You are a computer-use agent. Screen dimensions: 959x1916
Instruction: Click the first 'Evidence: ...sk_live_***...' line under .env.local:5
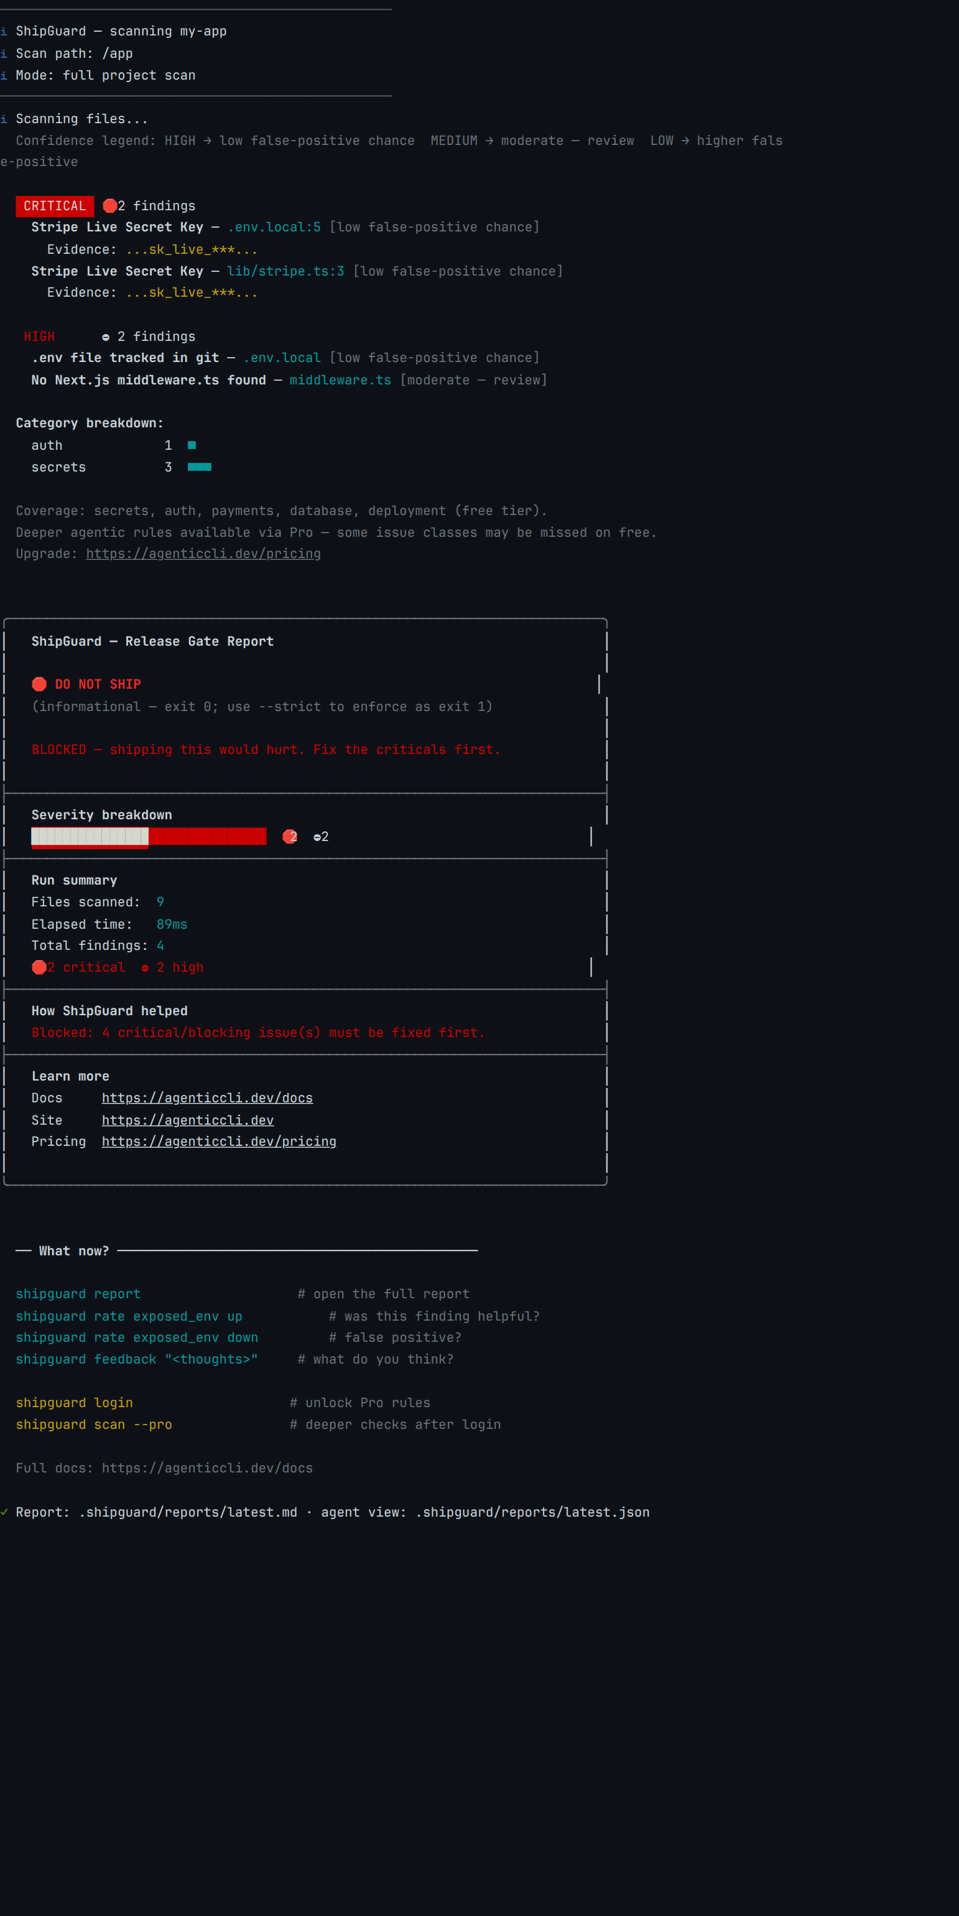click(152, 249)
